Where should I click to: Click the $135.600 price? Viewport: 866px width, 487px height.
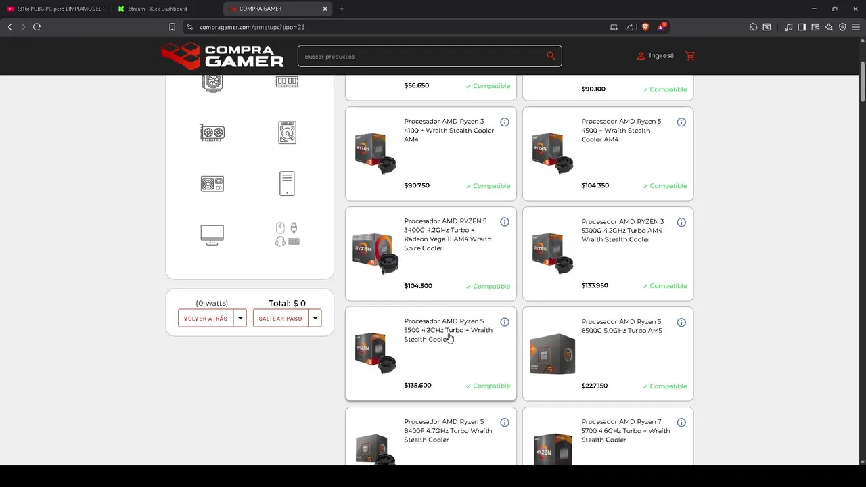click(417, 386)
